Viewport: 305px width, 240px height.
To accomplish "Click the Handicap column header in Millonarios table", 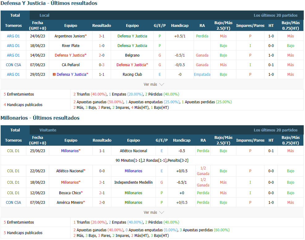I will click(x=182, y=140).
